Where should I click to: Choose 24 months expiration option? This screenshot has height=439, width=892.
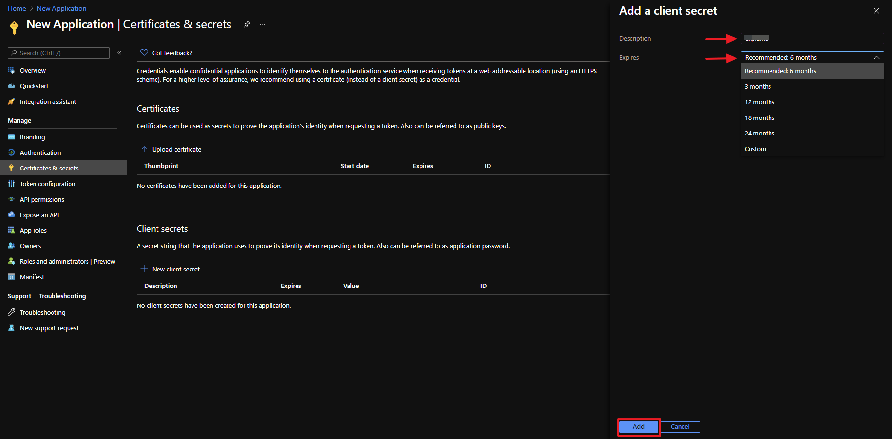coord(759,133)
